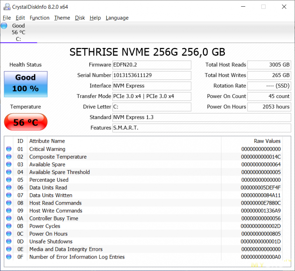Click raw value 000000005DEF4F

click(261, 188)
